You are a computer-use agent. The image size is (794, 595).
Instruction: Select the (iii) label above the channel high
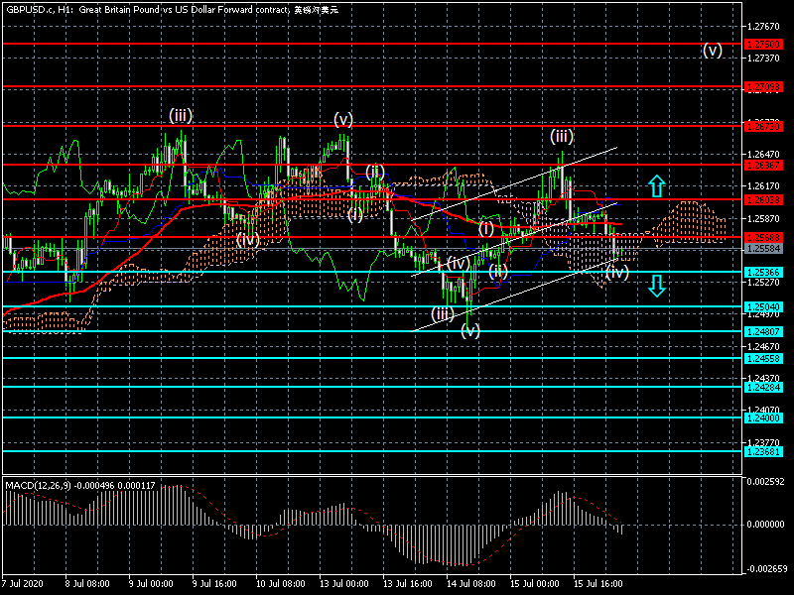coord(562,136)
